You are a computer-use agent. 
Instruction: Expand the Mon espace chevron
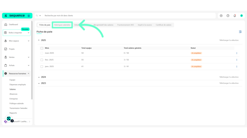[x=28, y=41]
